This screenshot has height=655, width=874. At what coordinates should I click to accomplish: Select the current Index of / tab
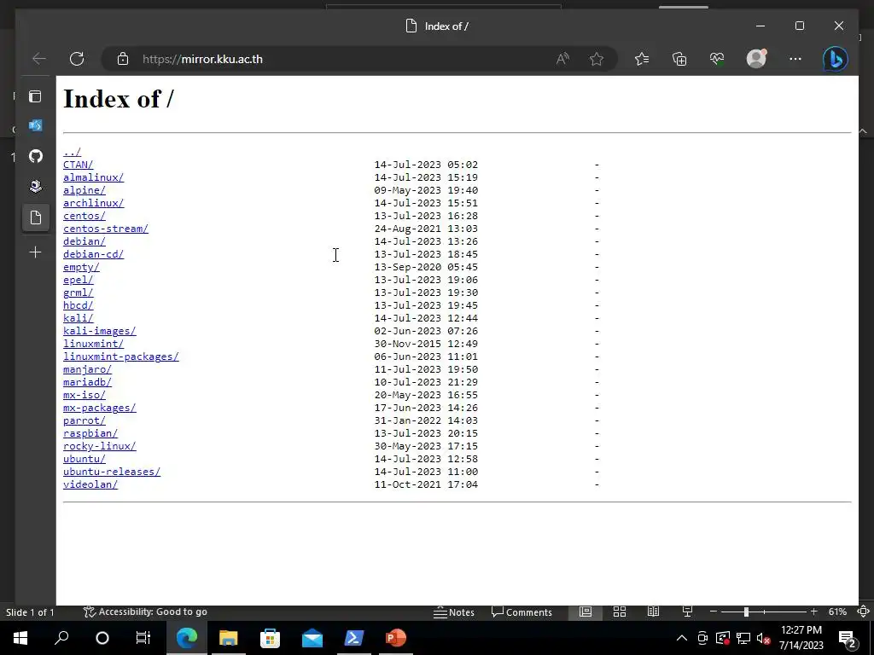[35, 217]
